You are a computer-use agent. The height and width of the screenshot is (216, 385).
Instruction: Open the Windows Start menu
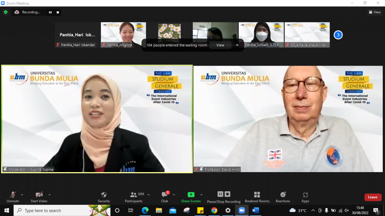(7, 210)
